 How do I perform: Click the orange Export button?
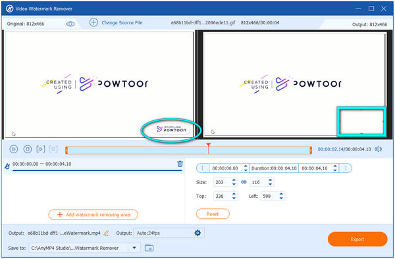pos(357,239)
